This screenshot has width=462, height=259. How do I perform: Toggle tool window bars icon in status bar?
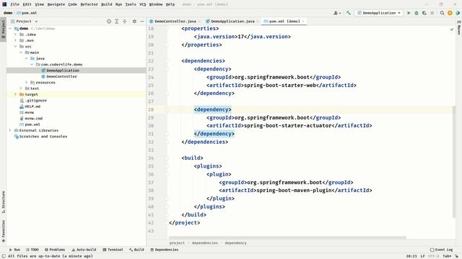click(4, 256)
